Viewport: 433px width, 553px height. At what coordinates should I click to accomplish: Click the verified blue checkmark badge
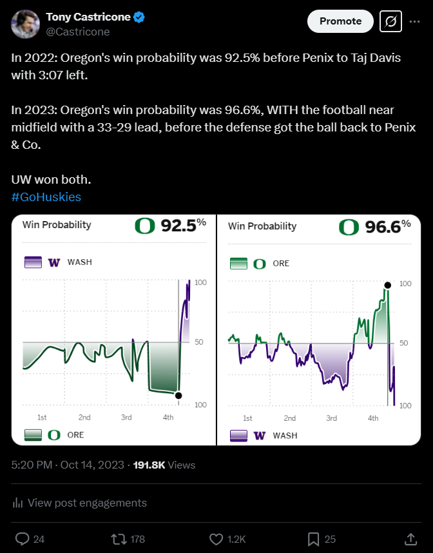tap(139, 17)
